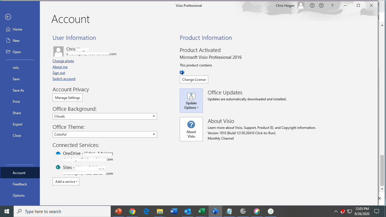Click the green circular taskbar icon
386x217 pixels.
[270, 211]
